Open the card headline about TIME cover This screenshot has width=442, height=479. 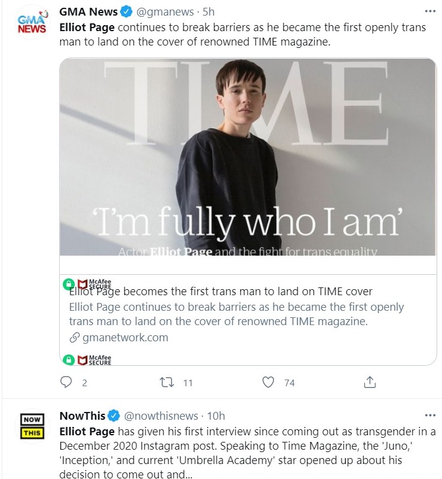[x=220, y=292]
